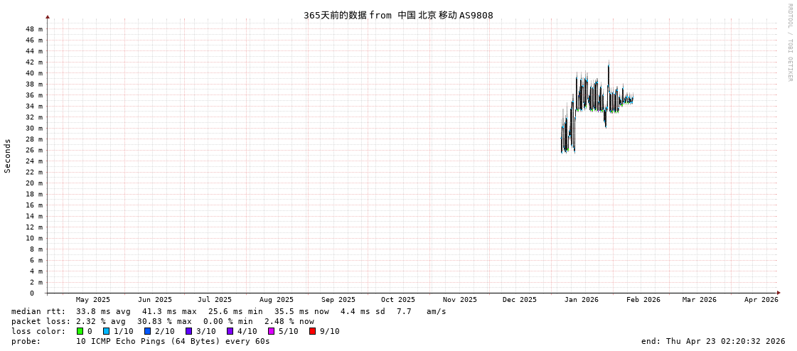The image size is (797, 351).
Task: Select the Jan 2026 x-axis label
Action: pos(581,300)
